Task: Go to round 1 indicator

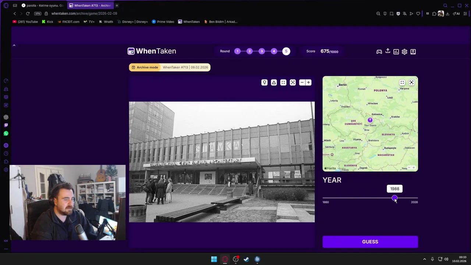Action: [x=237, y=51]
